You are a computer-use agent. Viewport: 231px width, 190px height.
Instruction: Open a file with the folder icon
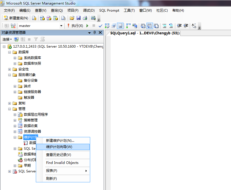[x=72, y=18]
